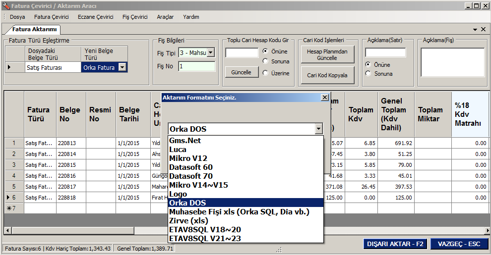The image size is (491, 255).
Task: Click the Fatura Türü column header
Action: click(x=40, y=114)
